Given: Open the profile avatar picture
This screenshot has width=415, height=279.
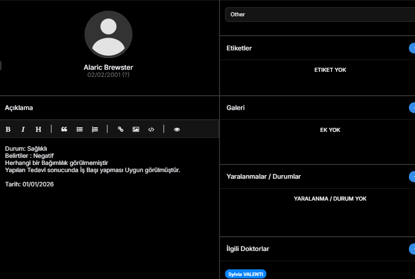Looking at the screenshot, I should point(108,35).
